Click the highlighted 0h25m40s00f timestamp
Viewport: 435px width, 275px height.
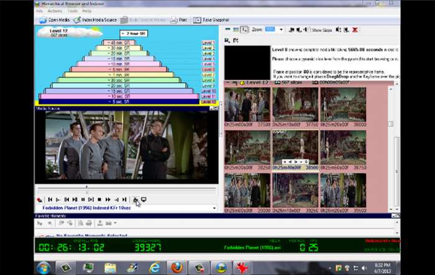click(286, 168)
